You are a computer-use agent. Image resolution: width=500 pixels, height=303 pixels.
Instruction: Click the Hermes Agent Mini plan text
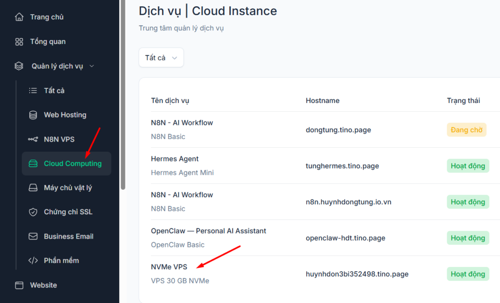click(x=182, y=173)
